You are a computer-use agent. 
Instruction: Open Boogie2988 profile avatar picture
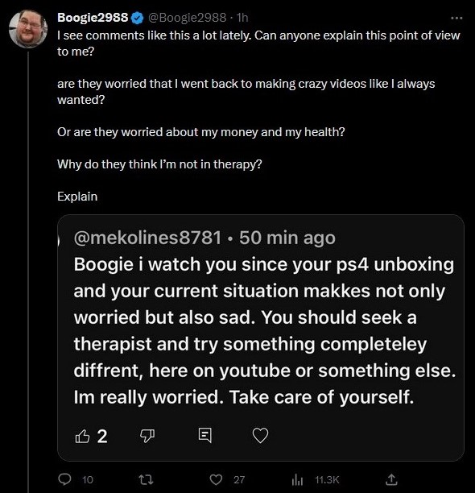click(x=28, y=29)
